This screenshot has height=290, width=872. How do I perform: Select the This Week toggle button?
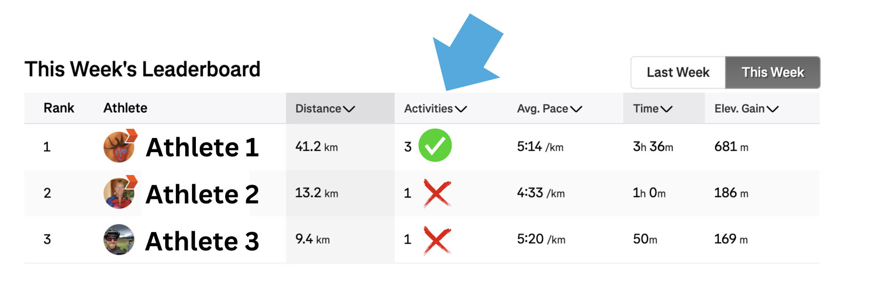(773, 72)
